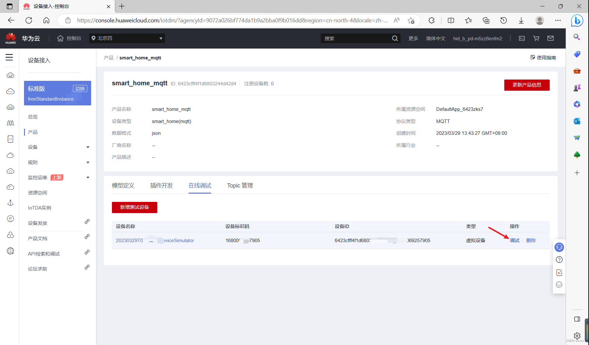Add this page to favorites star icon
Viewport: 589px width, 345px height.
(411, 20)
